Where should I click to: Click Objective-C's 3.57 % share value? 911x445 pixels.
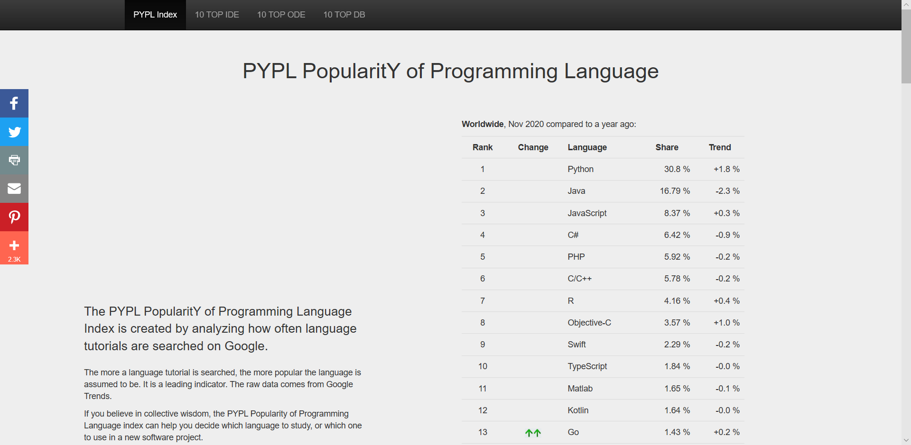click(677, 323)
